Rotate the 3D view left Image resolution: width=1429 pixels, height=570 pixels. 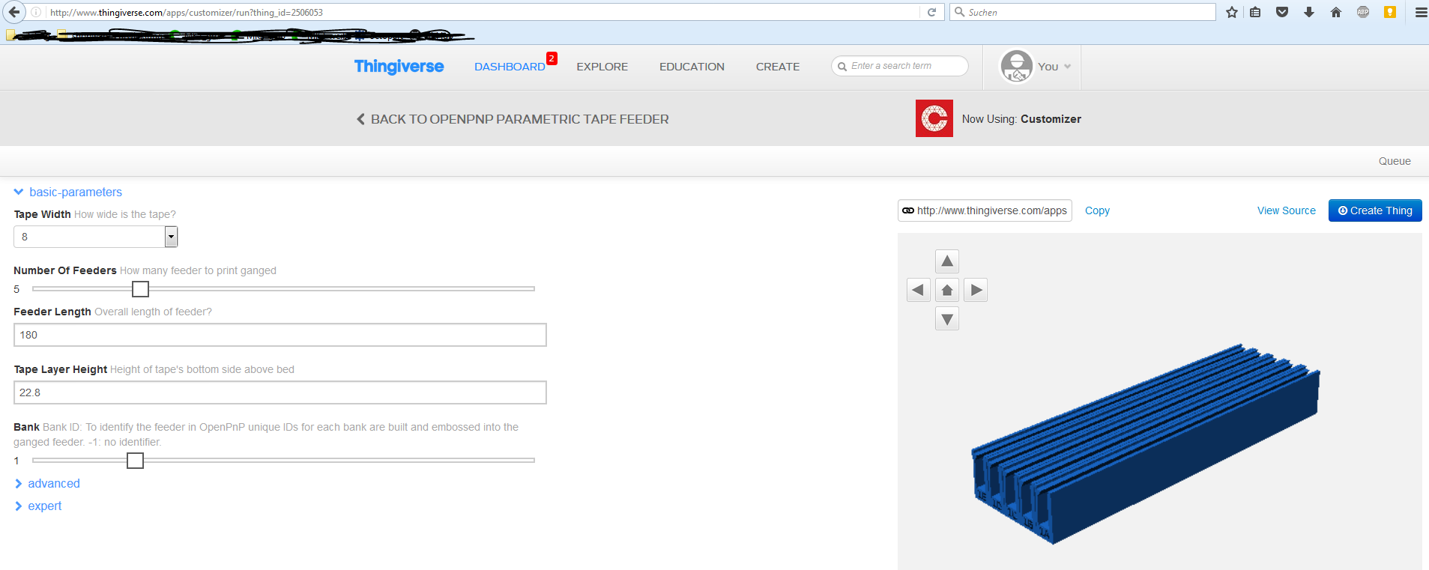(919, 290)
